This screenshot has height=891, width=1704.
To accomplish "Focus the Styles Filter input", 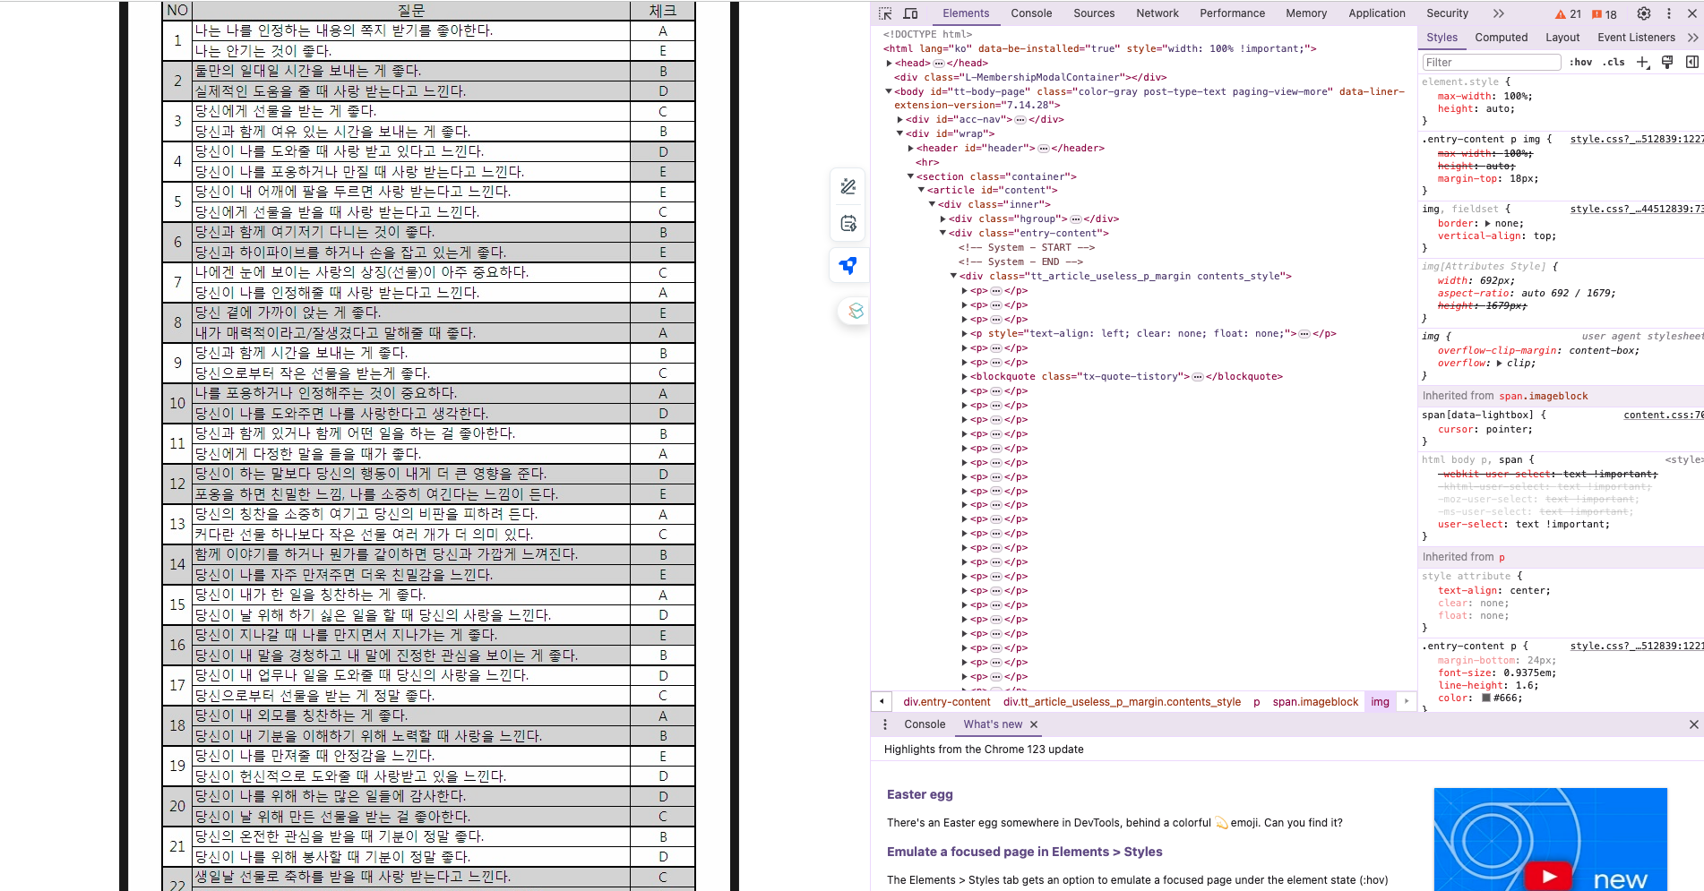I will tap(1492, 62).
